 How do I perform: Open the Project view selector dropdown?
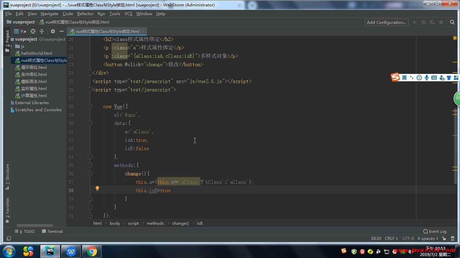tap(21, 31)
